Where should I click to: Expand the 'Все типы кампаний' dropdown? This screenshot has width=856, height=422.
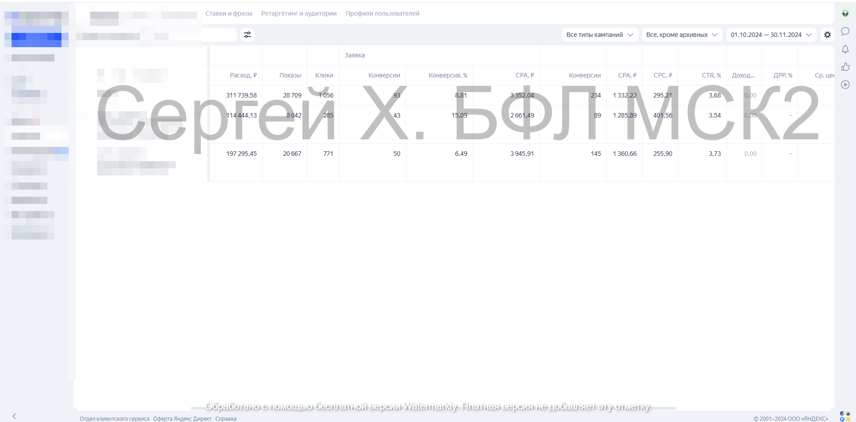(600, 35)
